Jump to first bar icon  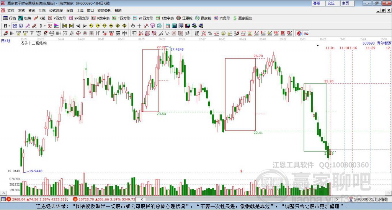tap(65, 26)
